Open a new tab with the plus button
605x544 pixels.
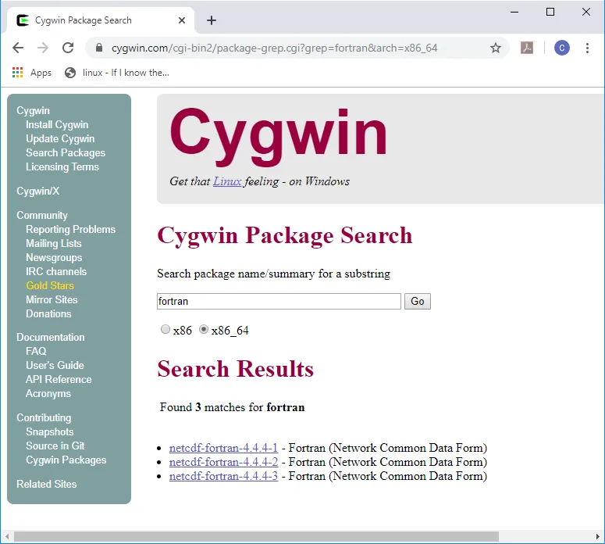(212, 20)
